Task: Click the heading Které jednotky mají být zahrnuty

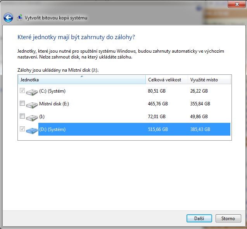Action: (x=76, y=37)
